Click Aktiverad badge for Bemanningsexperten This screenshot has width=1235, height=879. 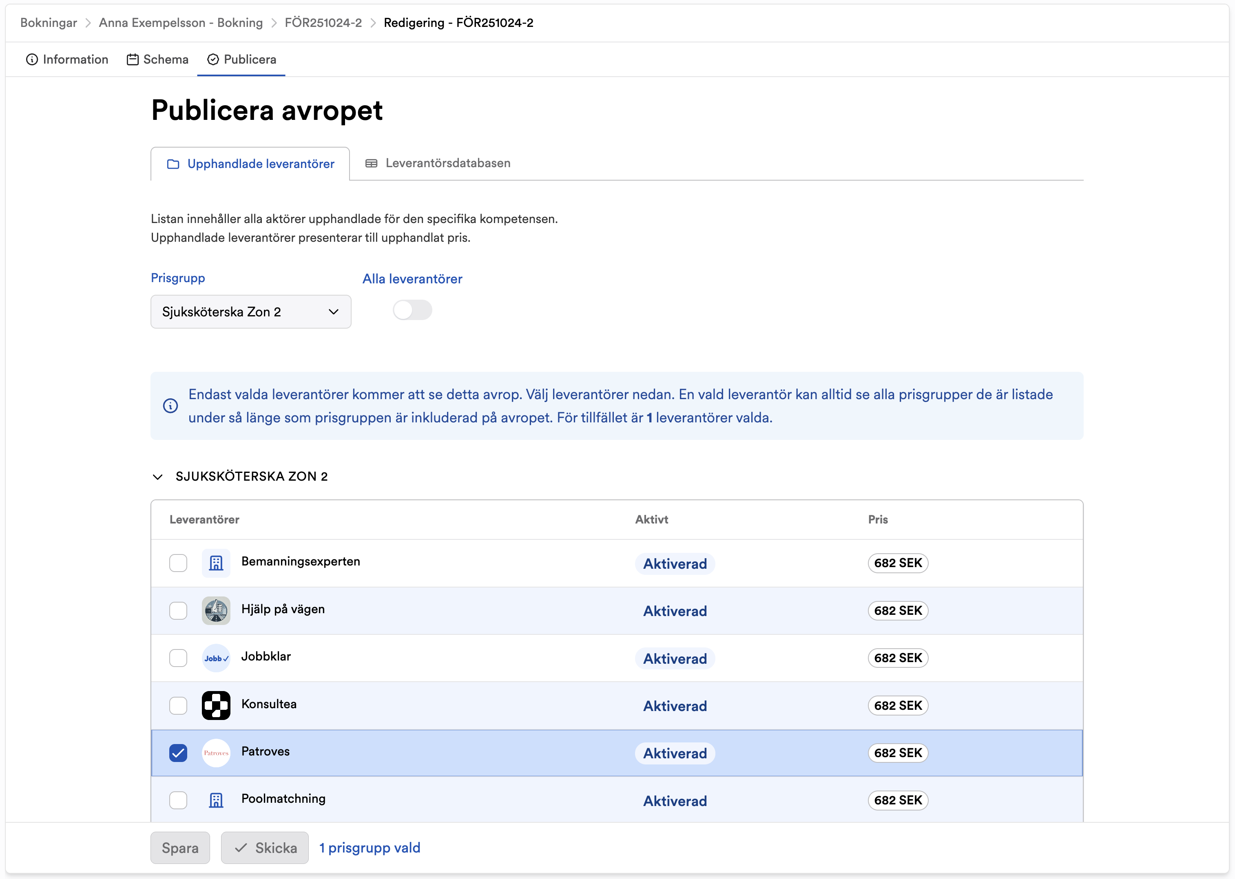point(675,563)
